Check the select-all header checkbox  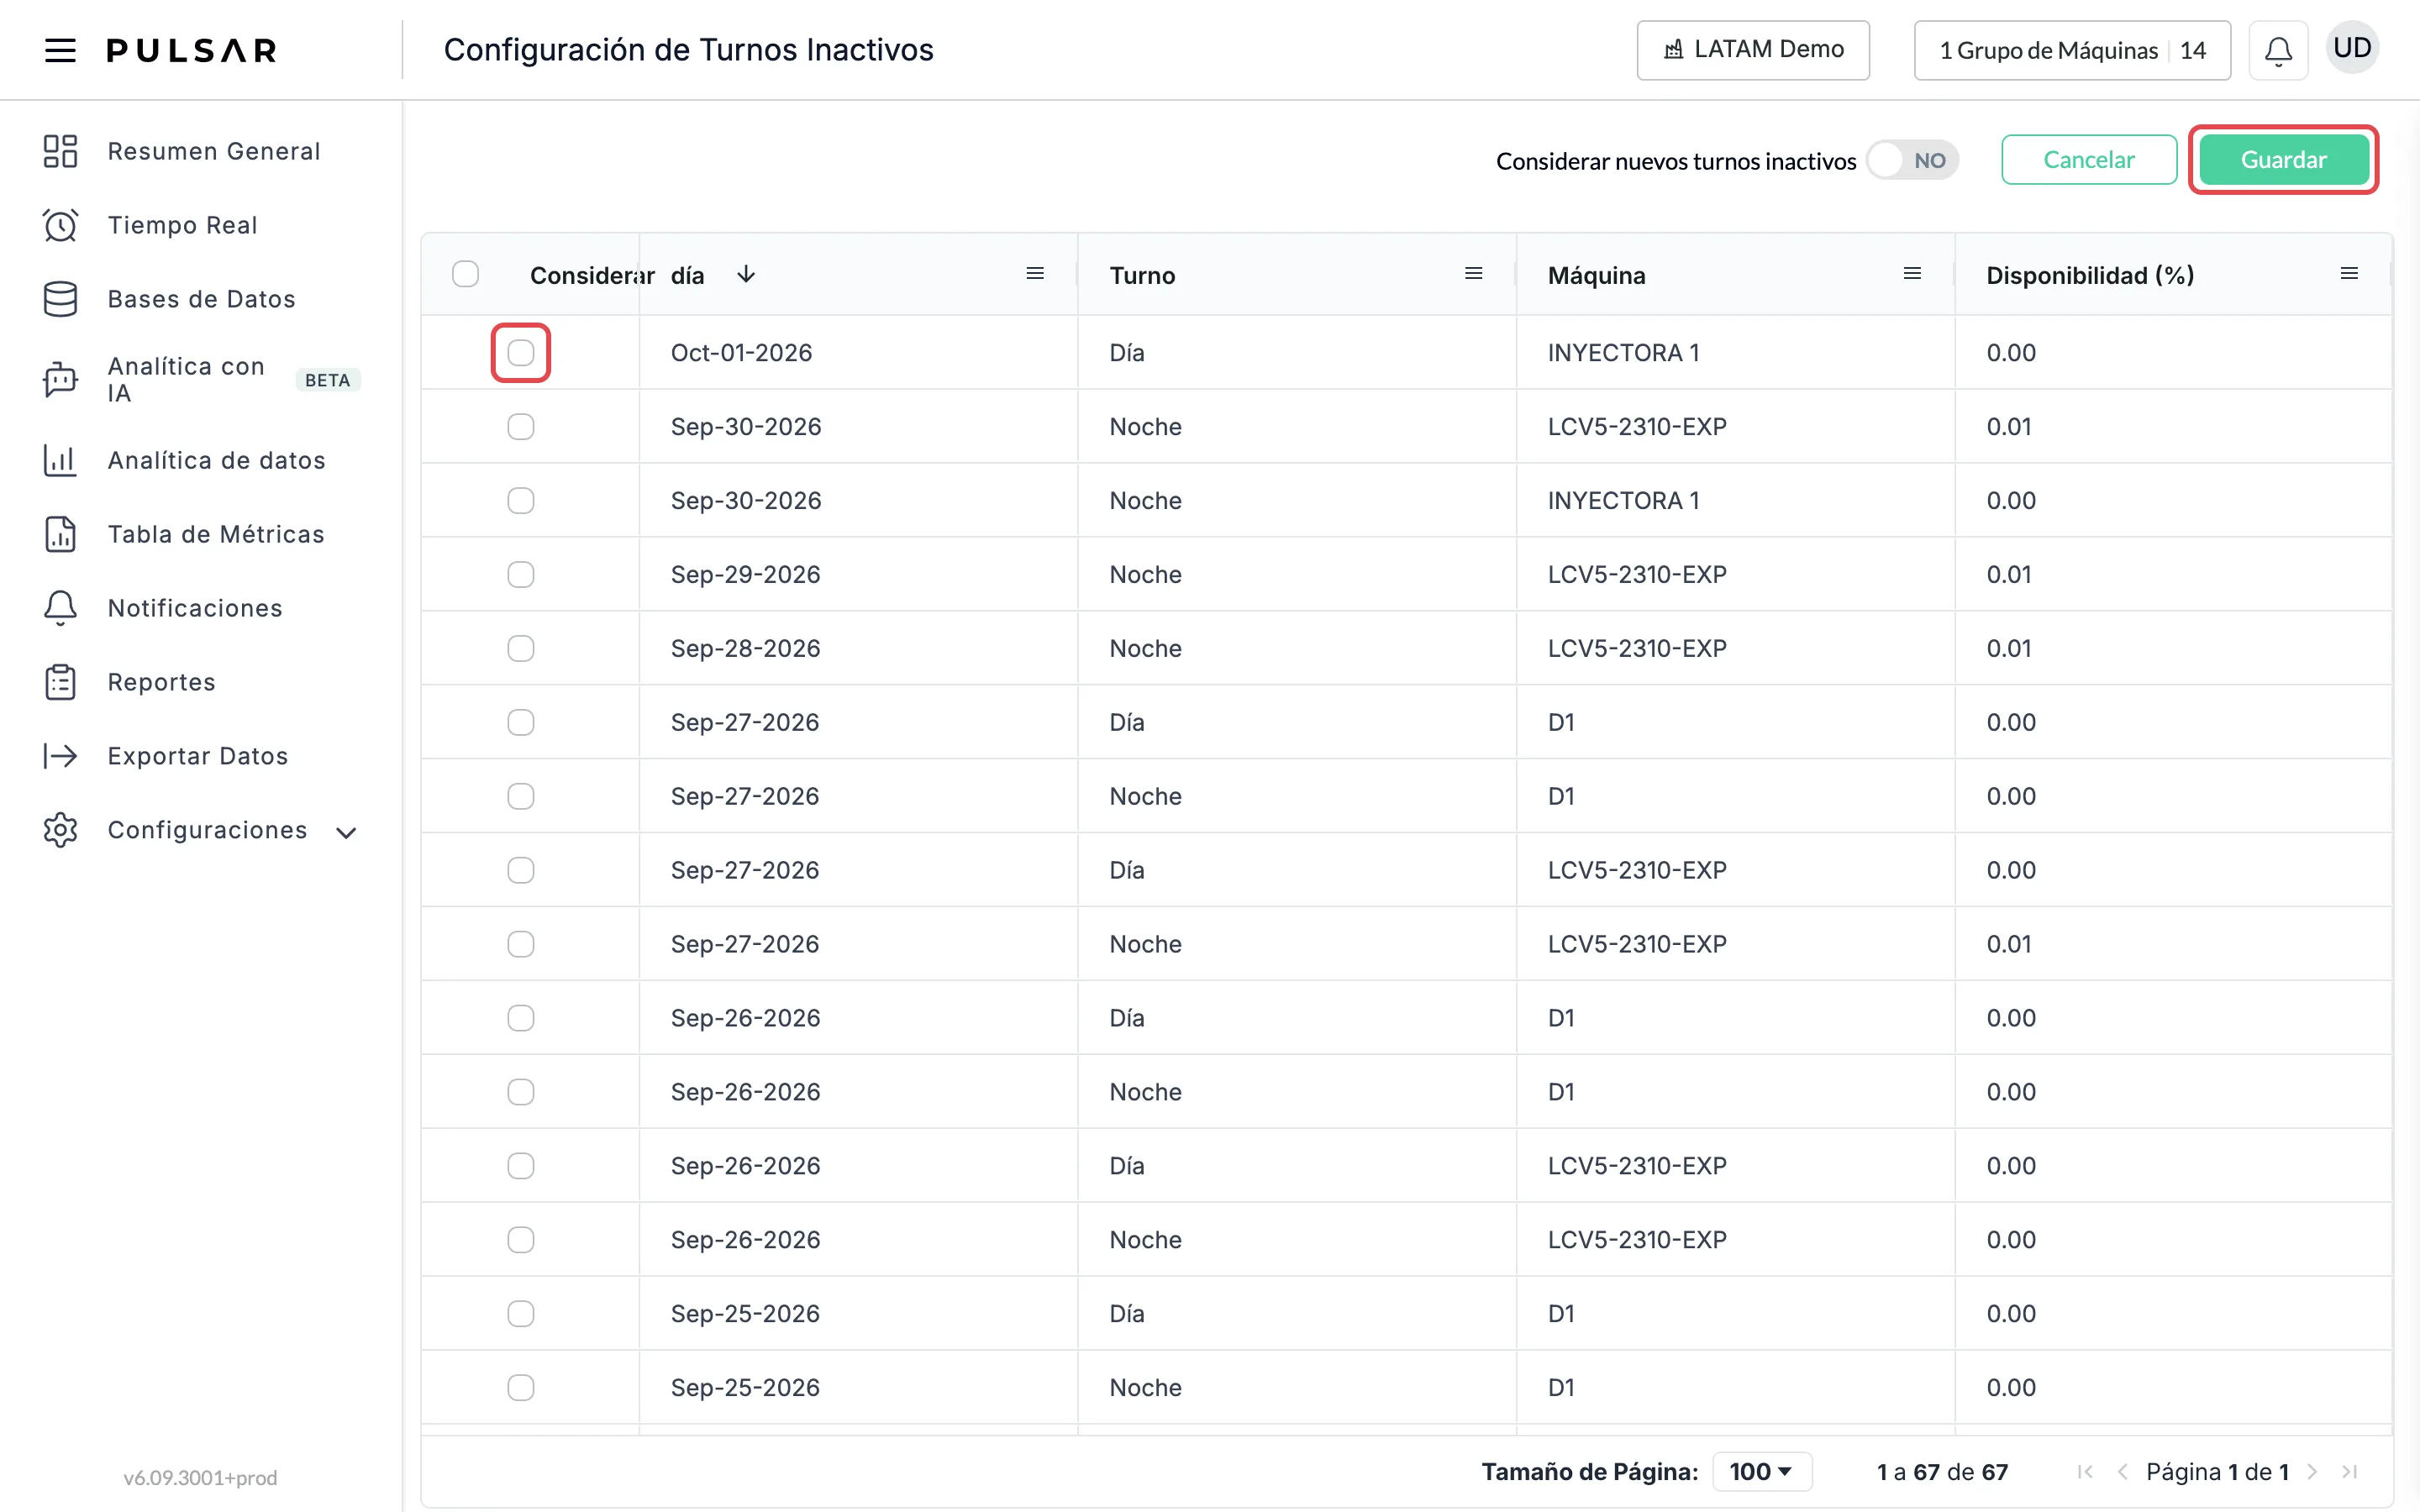[x=465, y=274]
